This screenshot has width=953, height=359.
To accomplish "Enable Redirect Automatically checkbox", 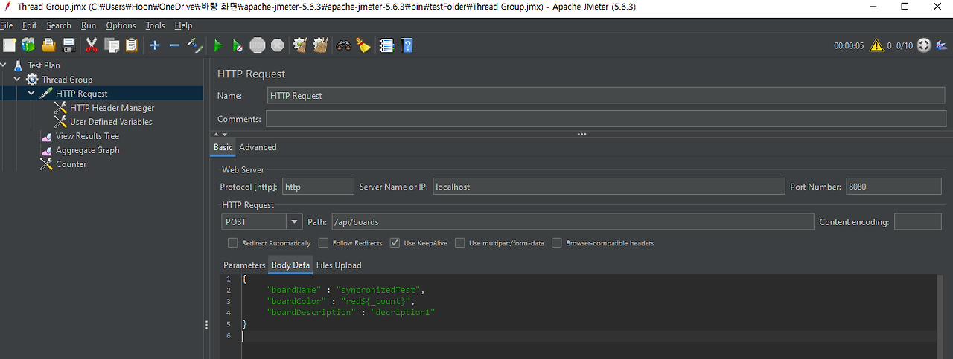I will pos(233,243).
